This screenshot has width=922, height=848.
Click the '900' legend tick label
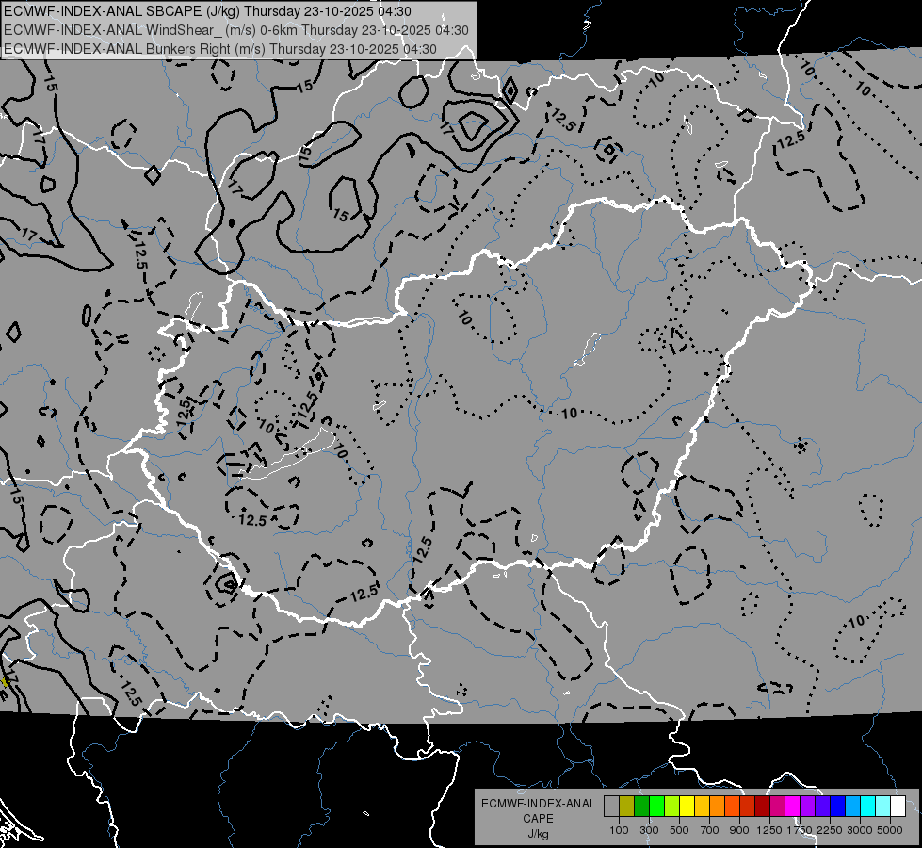[x=739, y=830]
